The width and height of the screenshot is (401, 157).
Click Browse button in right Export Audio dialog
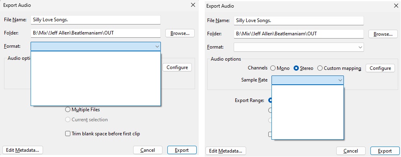383,34
